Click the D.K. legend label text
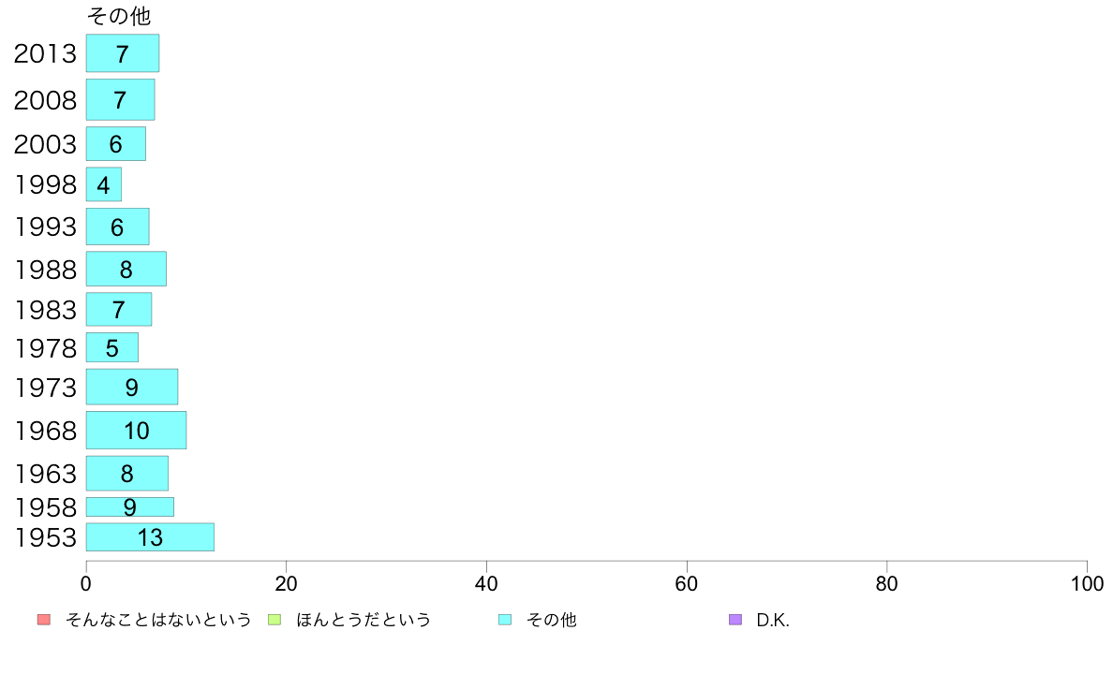Viewport: 1113px width, 689px height. (773, 620)
